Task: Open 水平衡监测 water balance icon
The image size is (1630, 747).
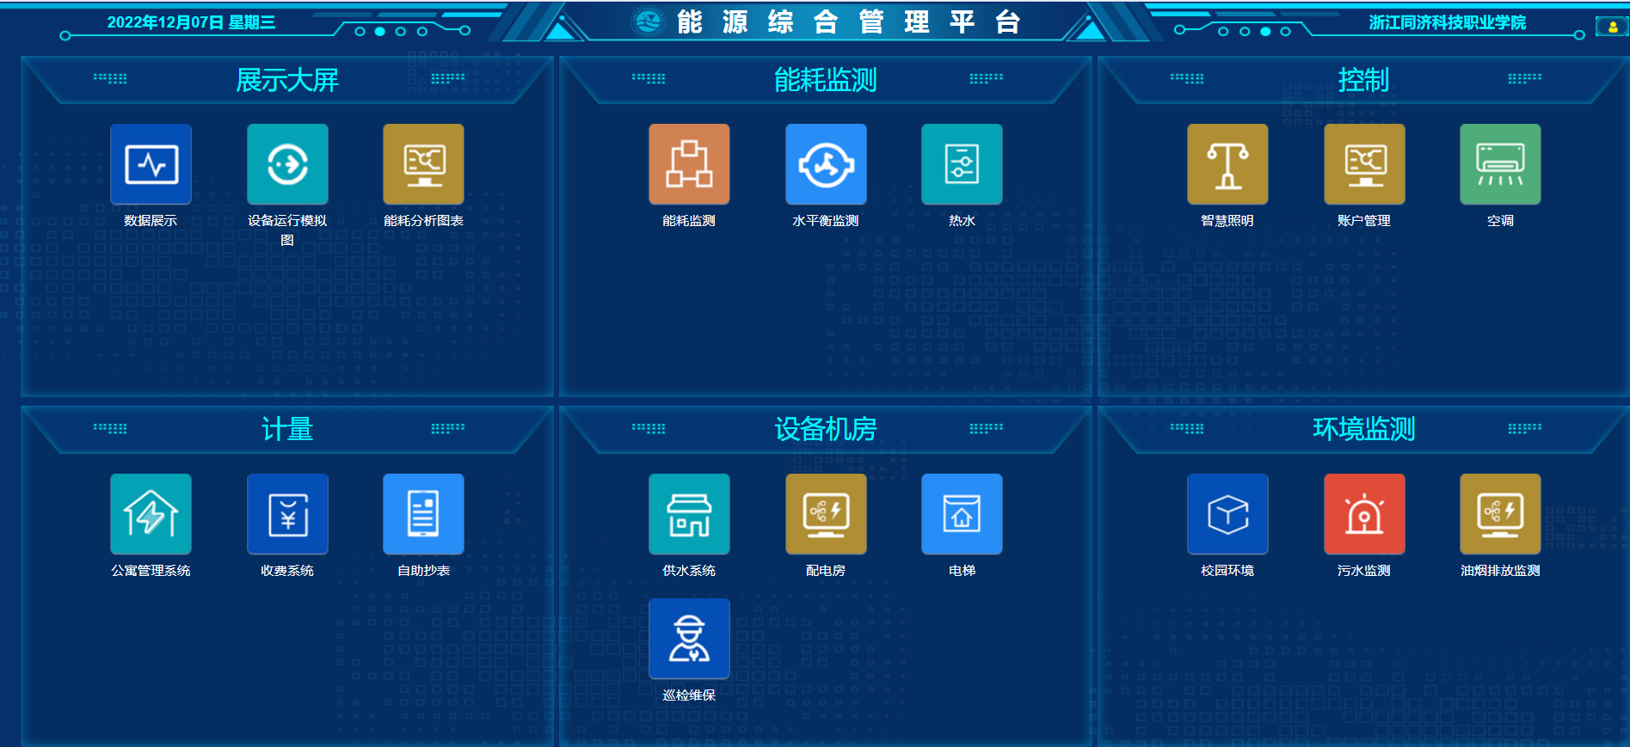Action: click(x=826, y=164)
